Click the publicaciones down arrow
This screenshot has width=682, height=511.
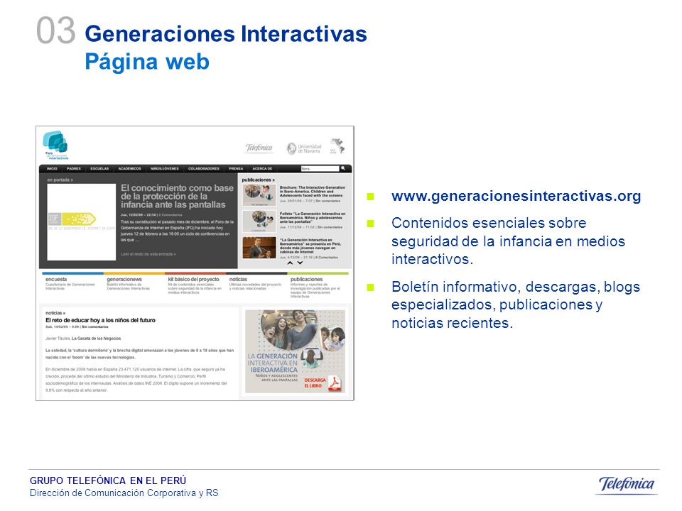300,263
